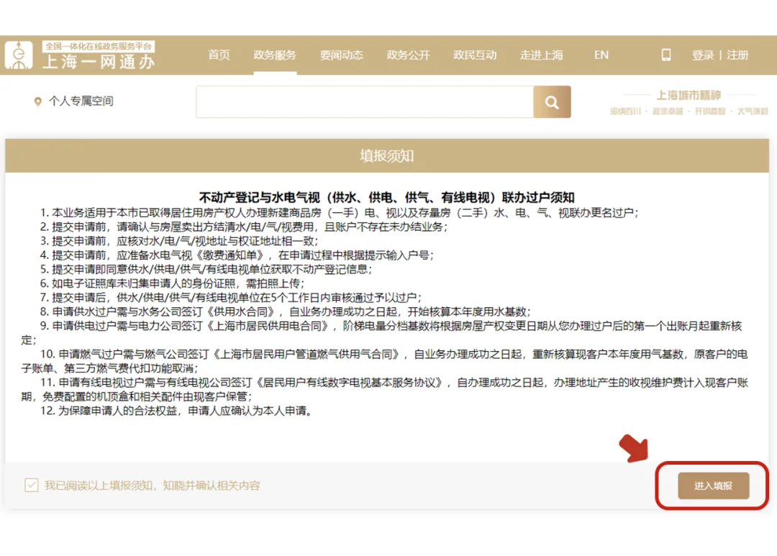The image size is (777, 556).
Task: Open the mobile app icon in top bar
Action: (x=665, y=55)
